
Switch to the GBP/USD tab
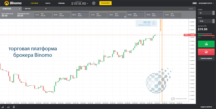tap(28, 9)
